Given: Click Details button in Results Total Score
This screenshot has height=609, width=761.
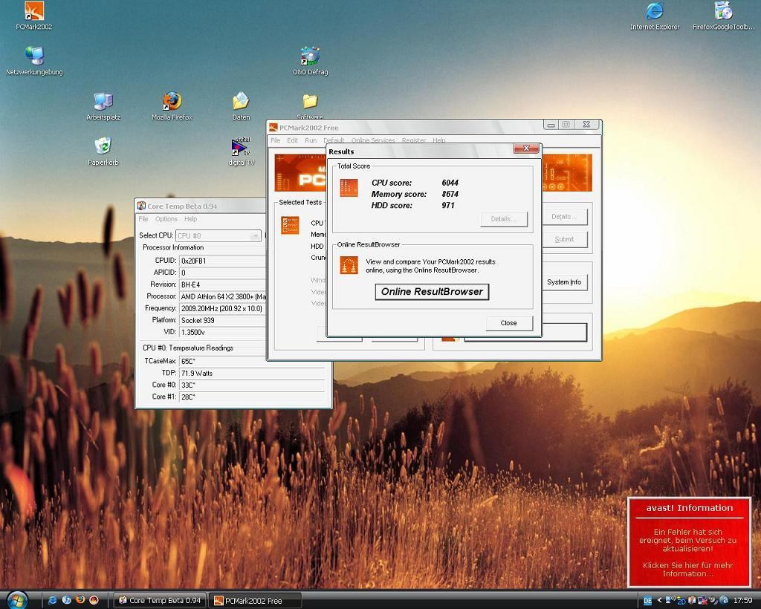Looking at the screenshot, I should tap(504, 219).
